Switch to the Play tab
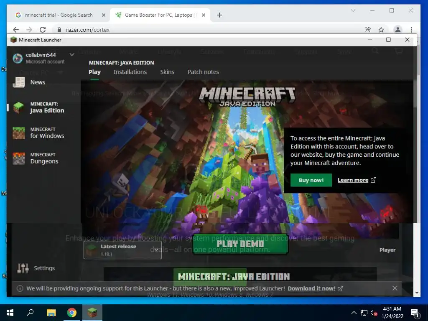Viewport: 428px width, 321px height. point(94,72)
